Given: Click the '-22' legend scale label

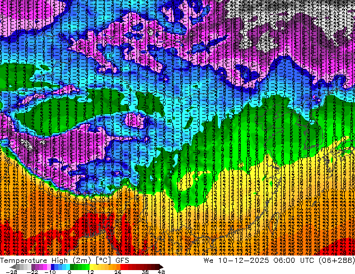Looking at the screenshot, I should tap(32, 272).
